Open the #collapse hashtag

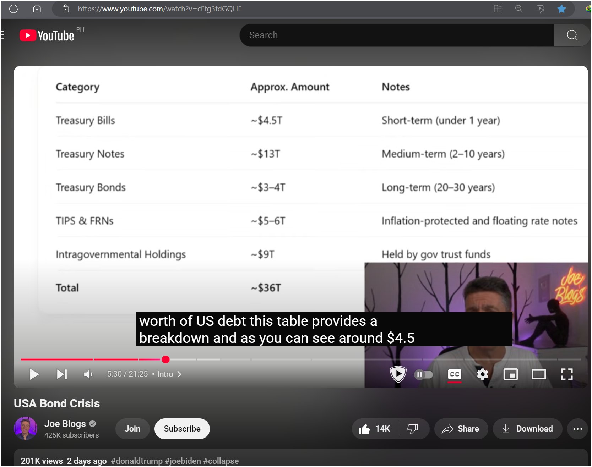(x=221, y=461)
